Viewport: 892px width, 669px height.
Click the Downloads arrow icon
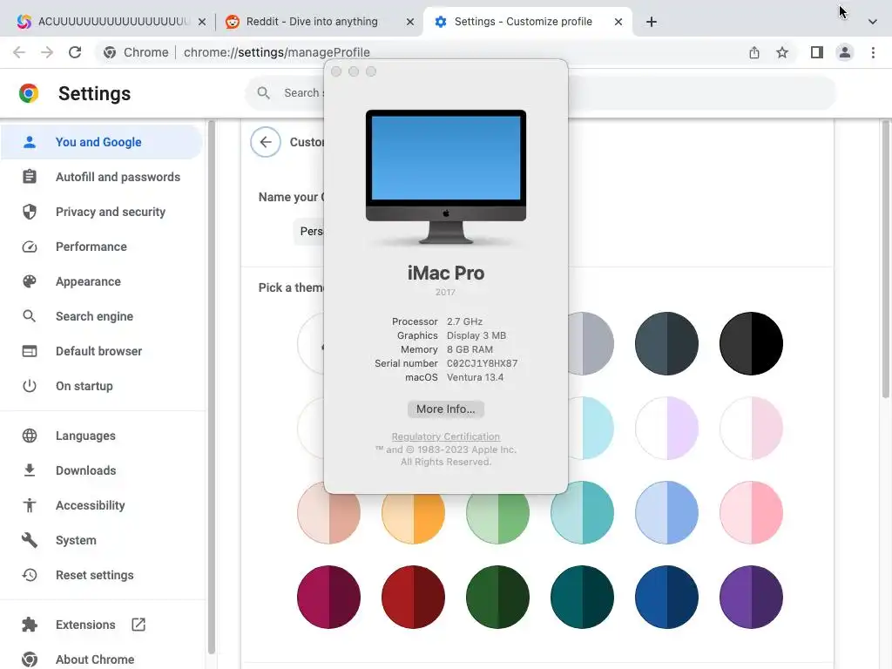click(30, 470)
